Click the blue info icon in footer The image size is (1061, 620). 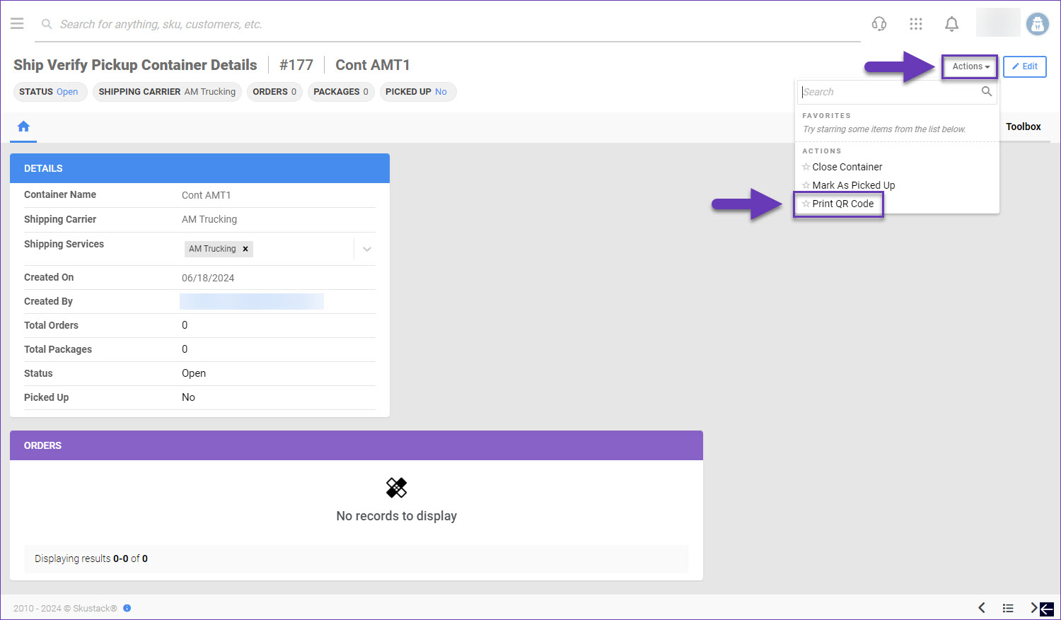pyautogui.click(x=127, y=608)
